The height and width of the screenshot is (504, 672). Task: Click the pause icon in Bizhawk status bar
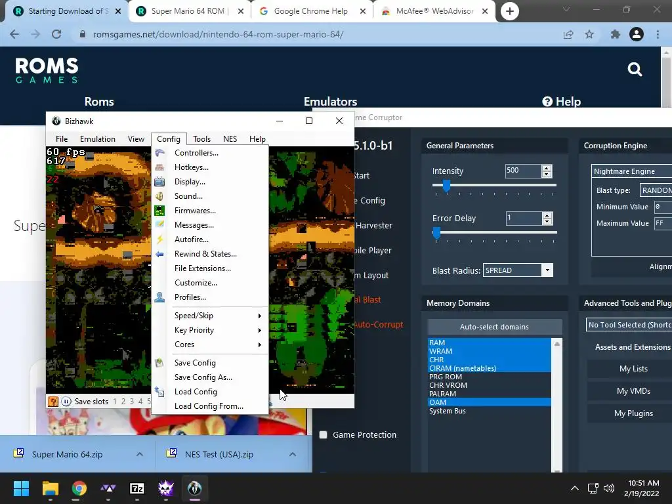pos(66,402)
